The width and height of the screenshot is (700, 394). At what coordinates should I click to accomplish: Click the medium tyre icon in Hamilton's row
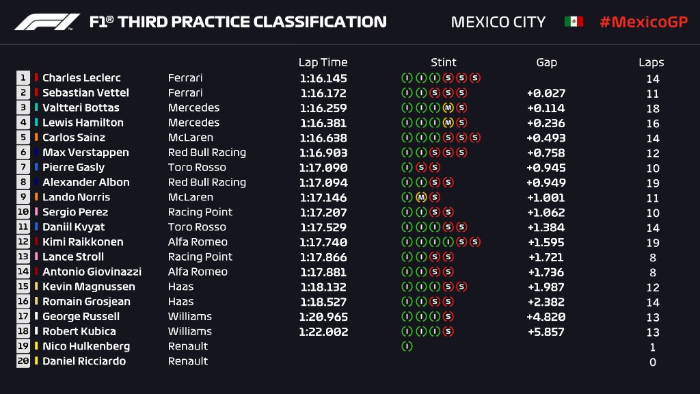pyautogui.click(x=448, y=123)
